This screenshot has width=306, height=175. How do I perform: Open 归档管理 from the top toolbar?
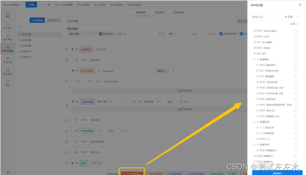point(83,5)
